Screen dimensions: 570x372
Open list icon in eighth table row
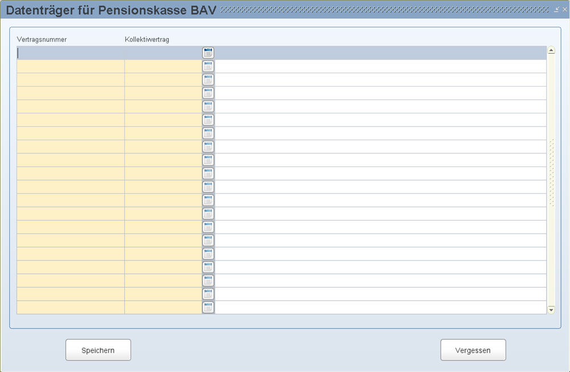[208, 146]
